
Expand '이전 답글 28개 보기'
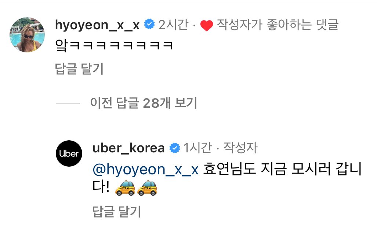[x=144, y=103]
